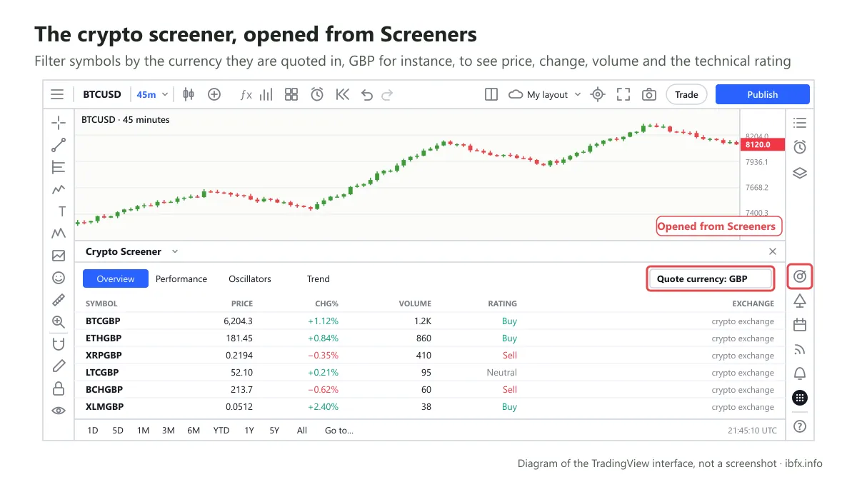Click the BTCUSD symbol search
The width and height of the screenshot is (857, 482).
[102, 94]
